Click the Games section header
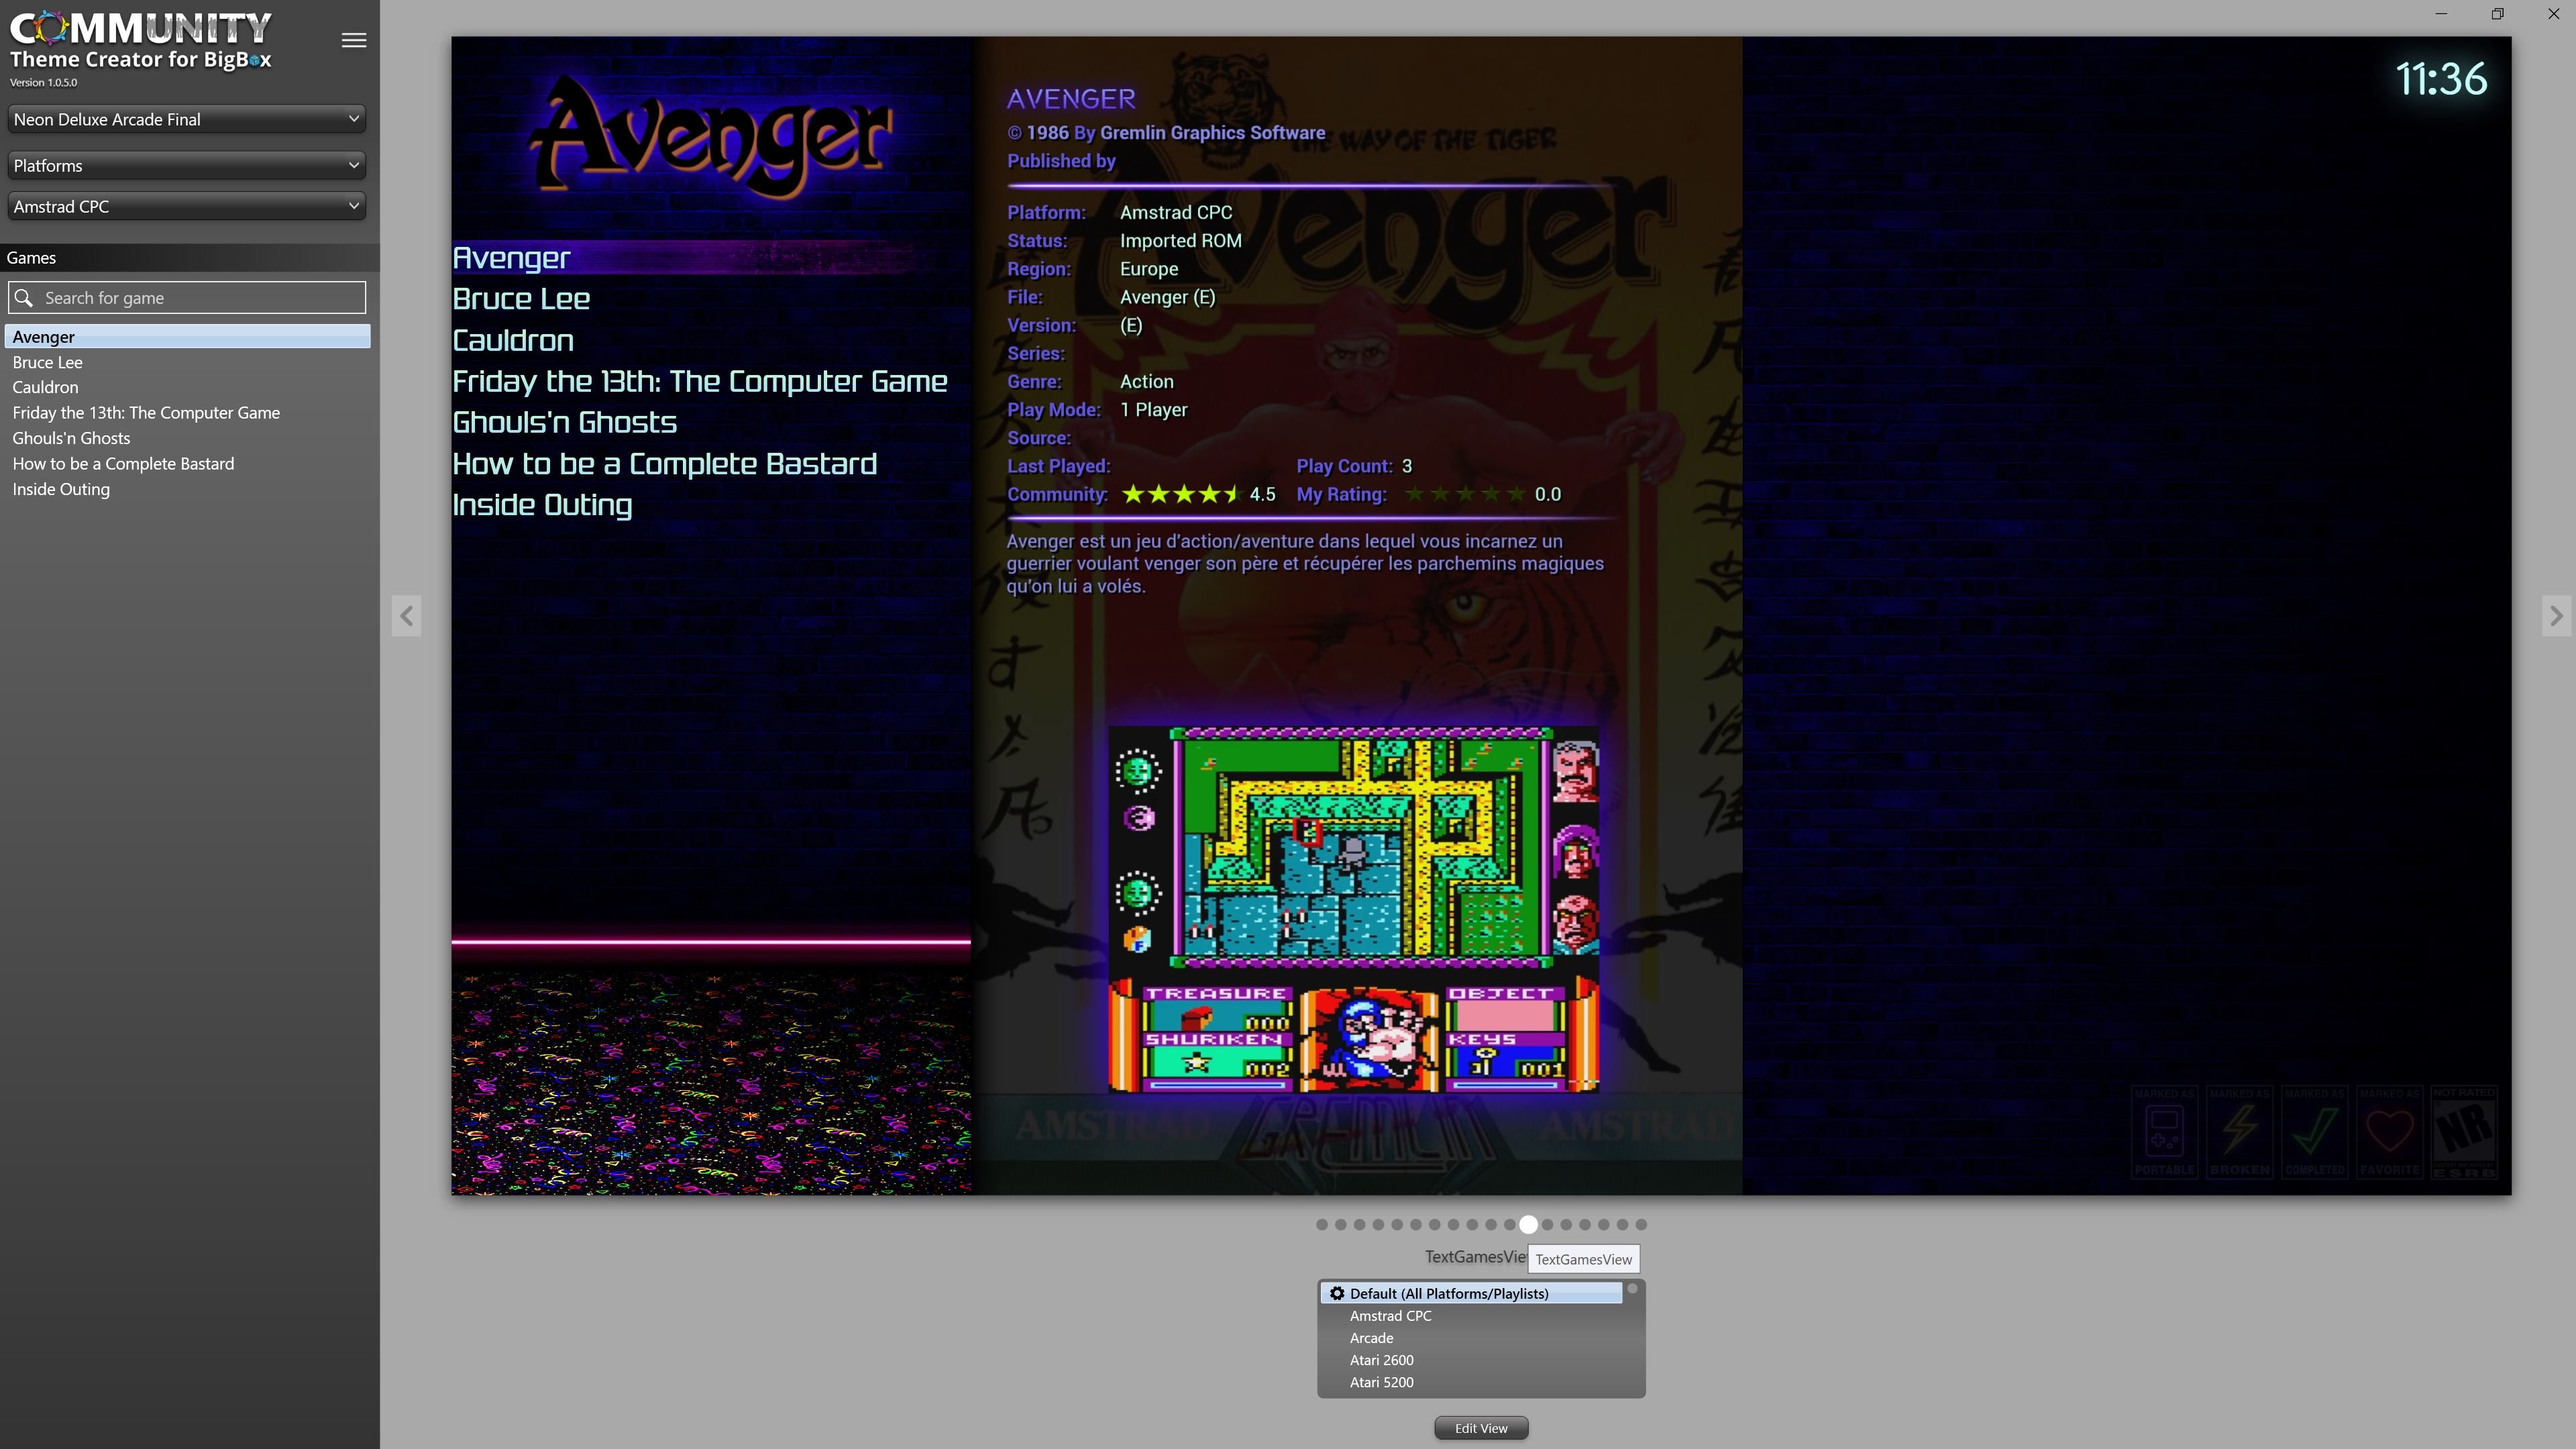 pos(190,258)
